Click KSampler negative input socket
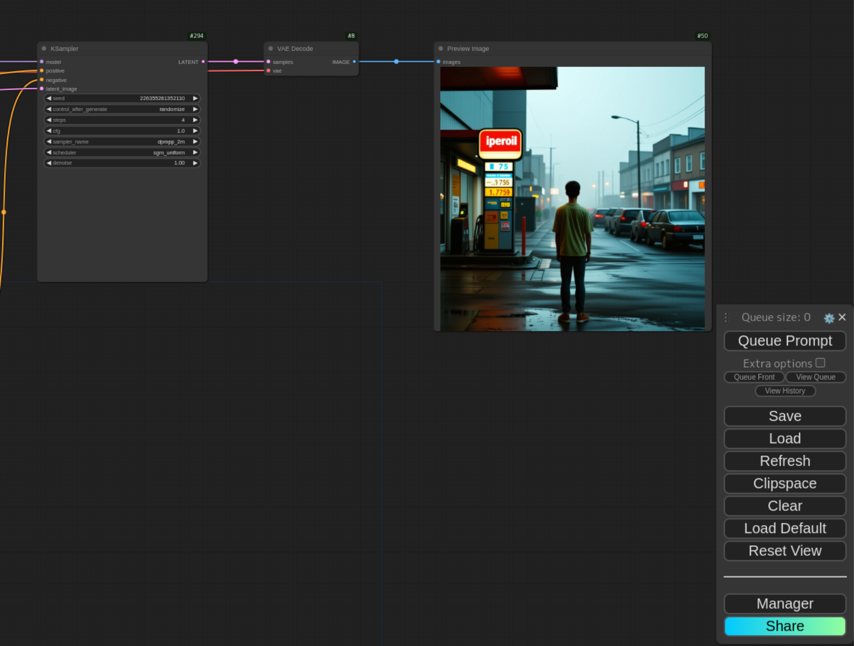This screenshot has width=854, height=646. pyautogui.click(x=42, y=80)
